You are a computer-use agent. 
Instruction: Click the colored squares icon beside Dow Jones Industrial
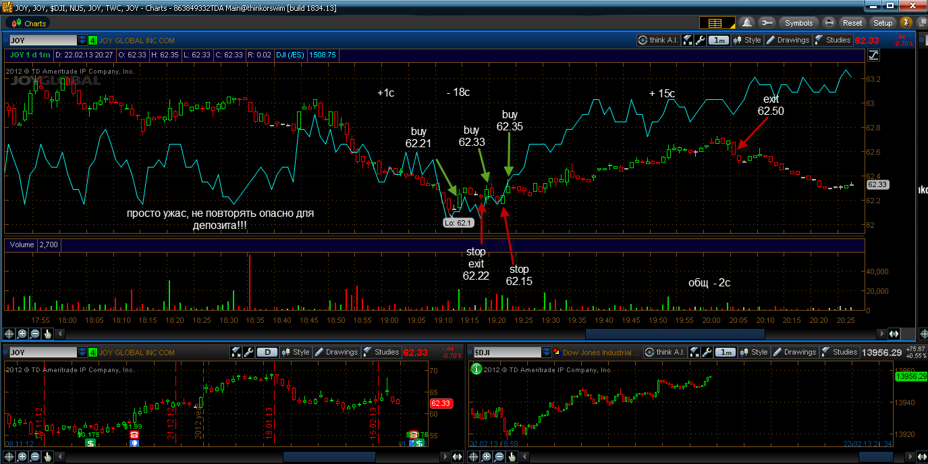coord(557,352)
